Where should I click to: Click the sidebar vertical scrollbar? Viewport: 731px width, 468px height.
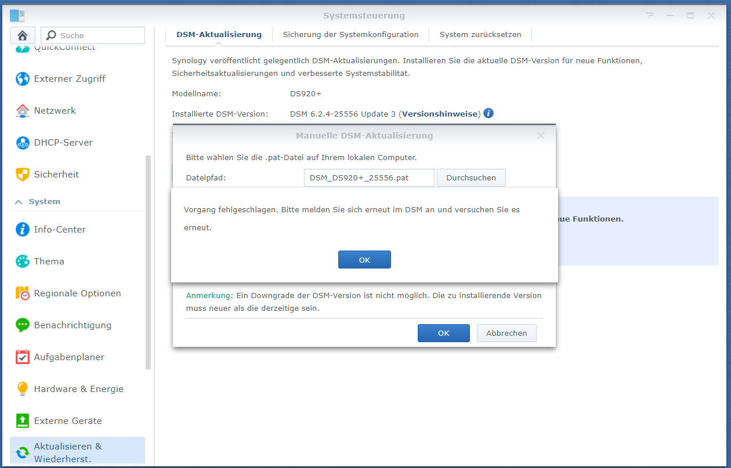148,262
